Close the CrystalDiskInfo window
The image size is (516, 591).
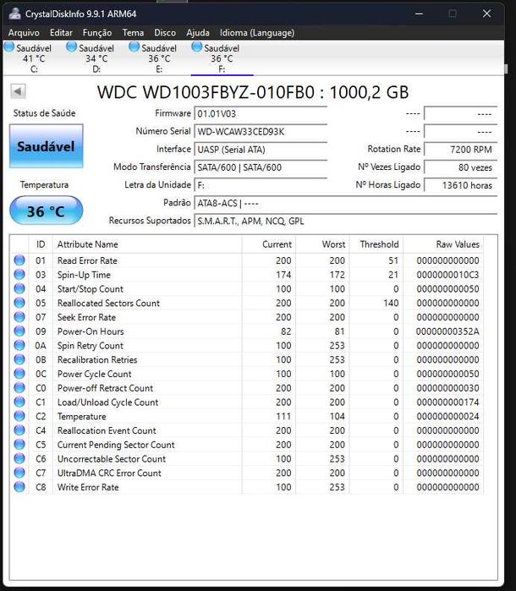486,14
